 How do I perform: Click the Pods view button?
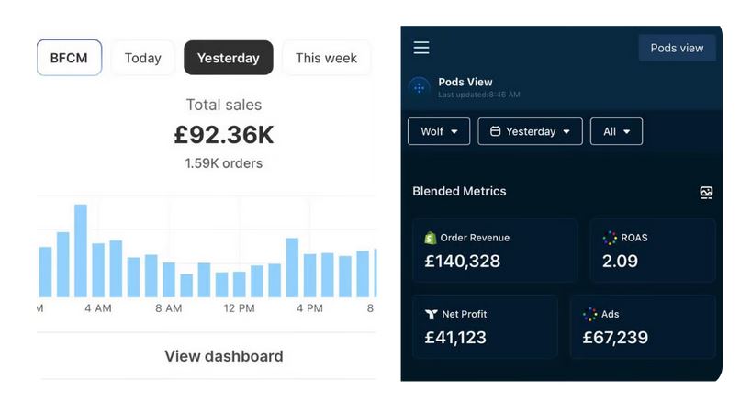coord(677,48)
